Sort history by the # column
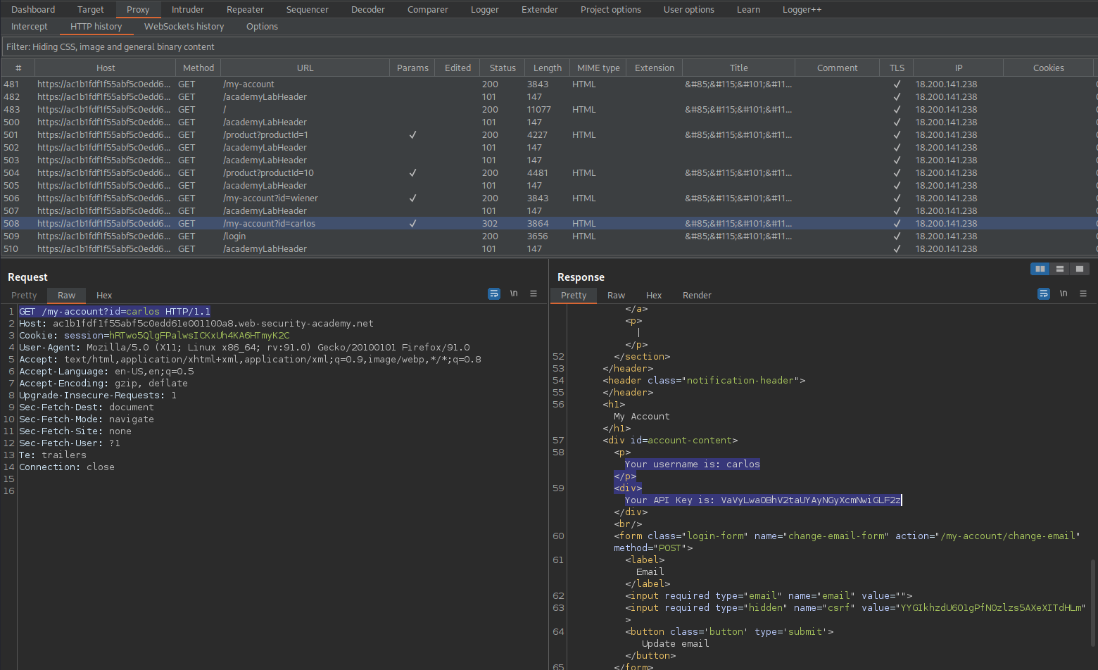The height and width of the screenshot is (670, 1098). click(x=18, y=68)
